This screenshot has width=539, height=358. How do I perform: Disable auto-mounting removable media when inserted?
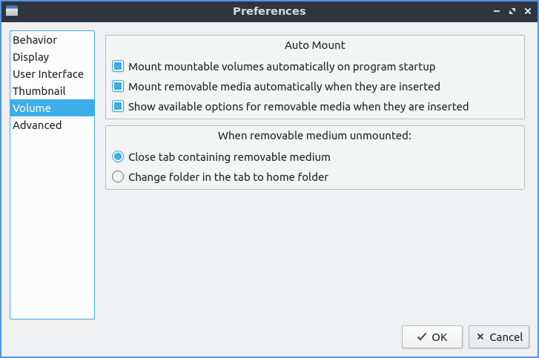[118, 87]
